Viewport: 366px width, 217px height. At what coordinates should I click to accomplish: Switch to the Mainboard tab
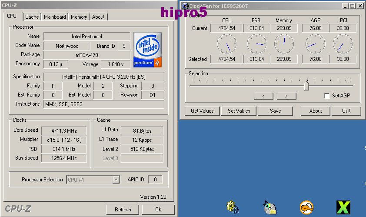coord(55,17)
